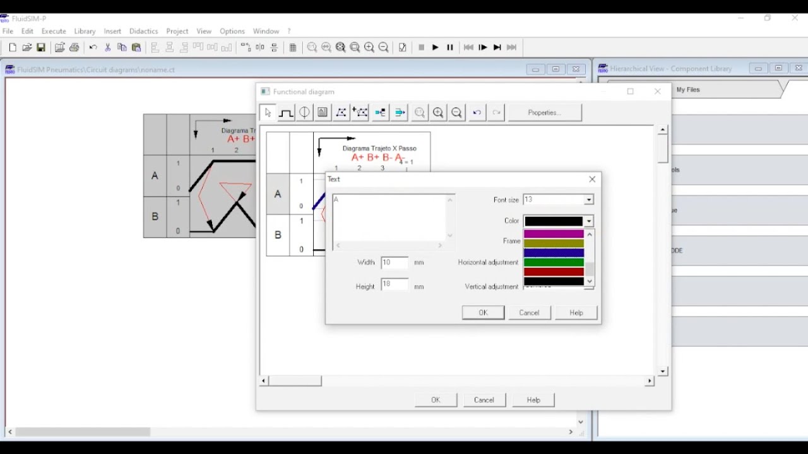Image resolution: width=808 pixels, height=454 pixels.
Task: Select the text box tool in Functional diagram
Action: (323, 112)
